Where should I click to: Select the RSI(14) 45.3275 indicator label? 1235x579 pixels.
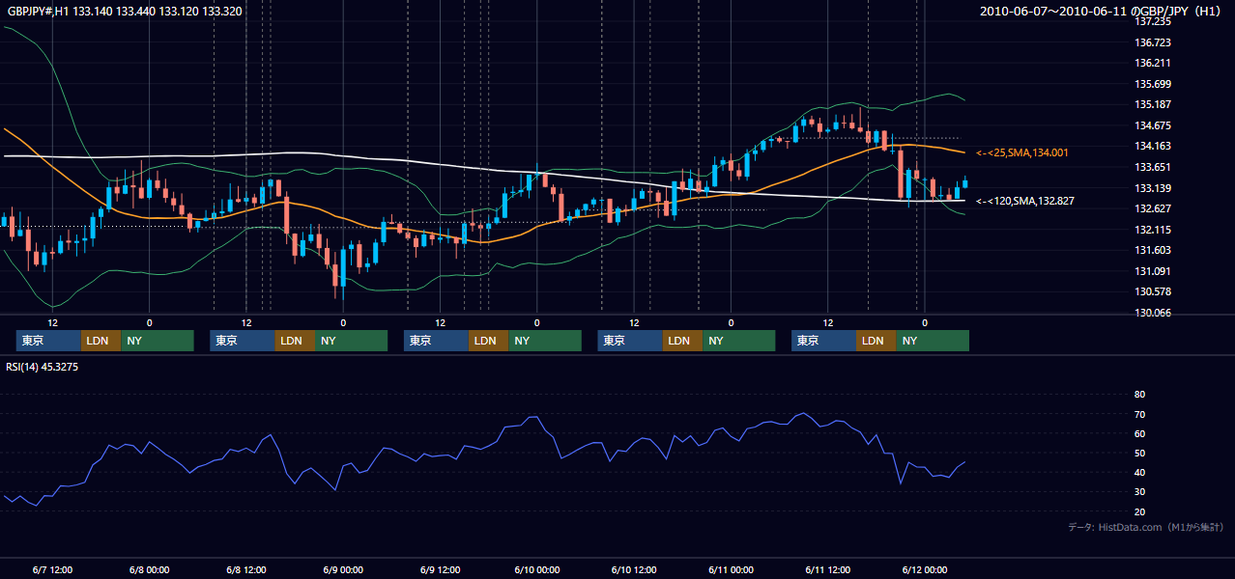click(x=43, y=367)
